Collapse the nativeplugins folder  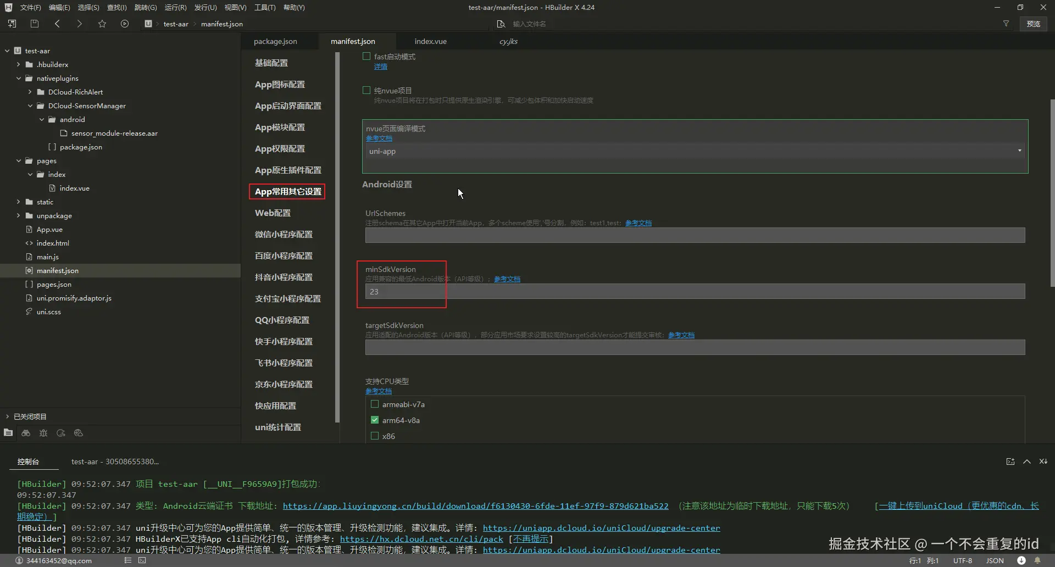point(18,78)
